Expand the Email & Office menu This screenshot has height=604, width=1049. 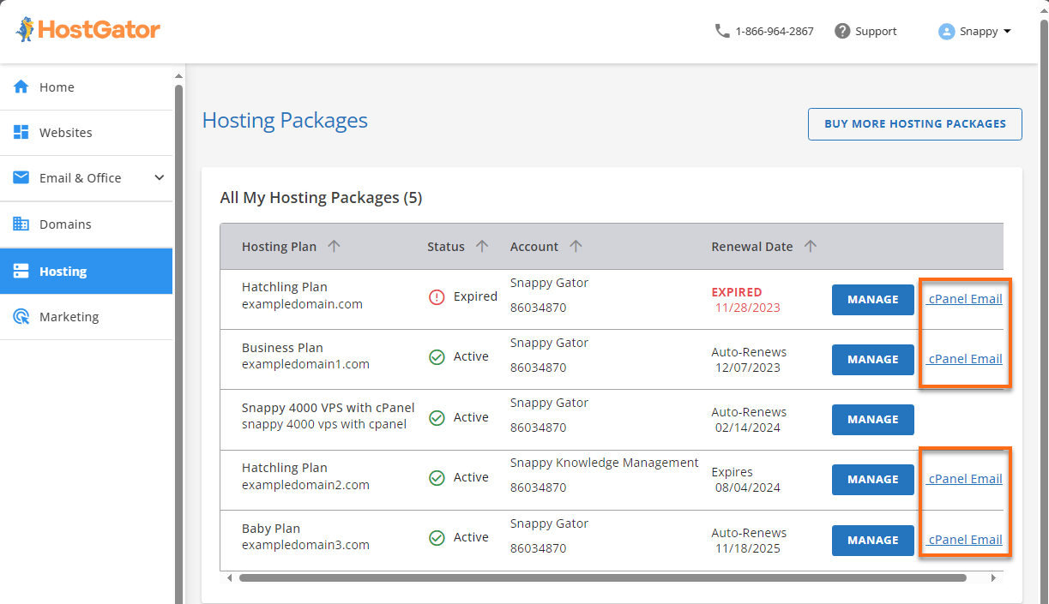159,177
